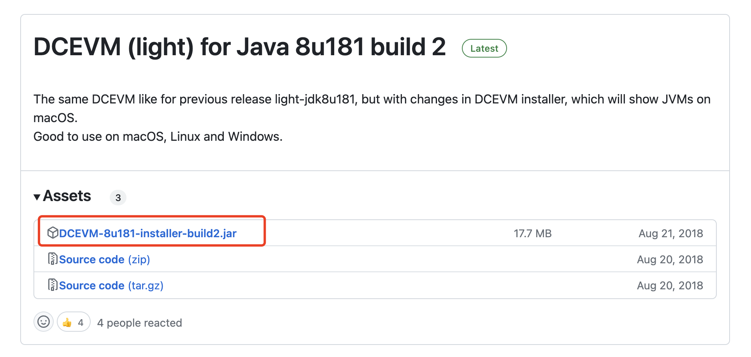Image resolution: width=751 pixels, height=357 pixels.
Task: Download Source code (zip)
Action: 104,259
